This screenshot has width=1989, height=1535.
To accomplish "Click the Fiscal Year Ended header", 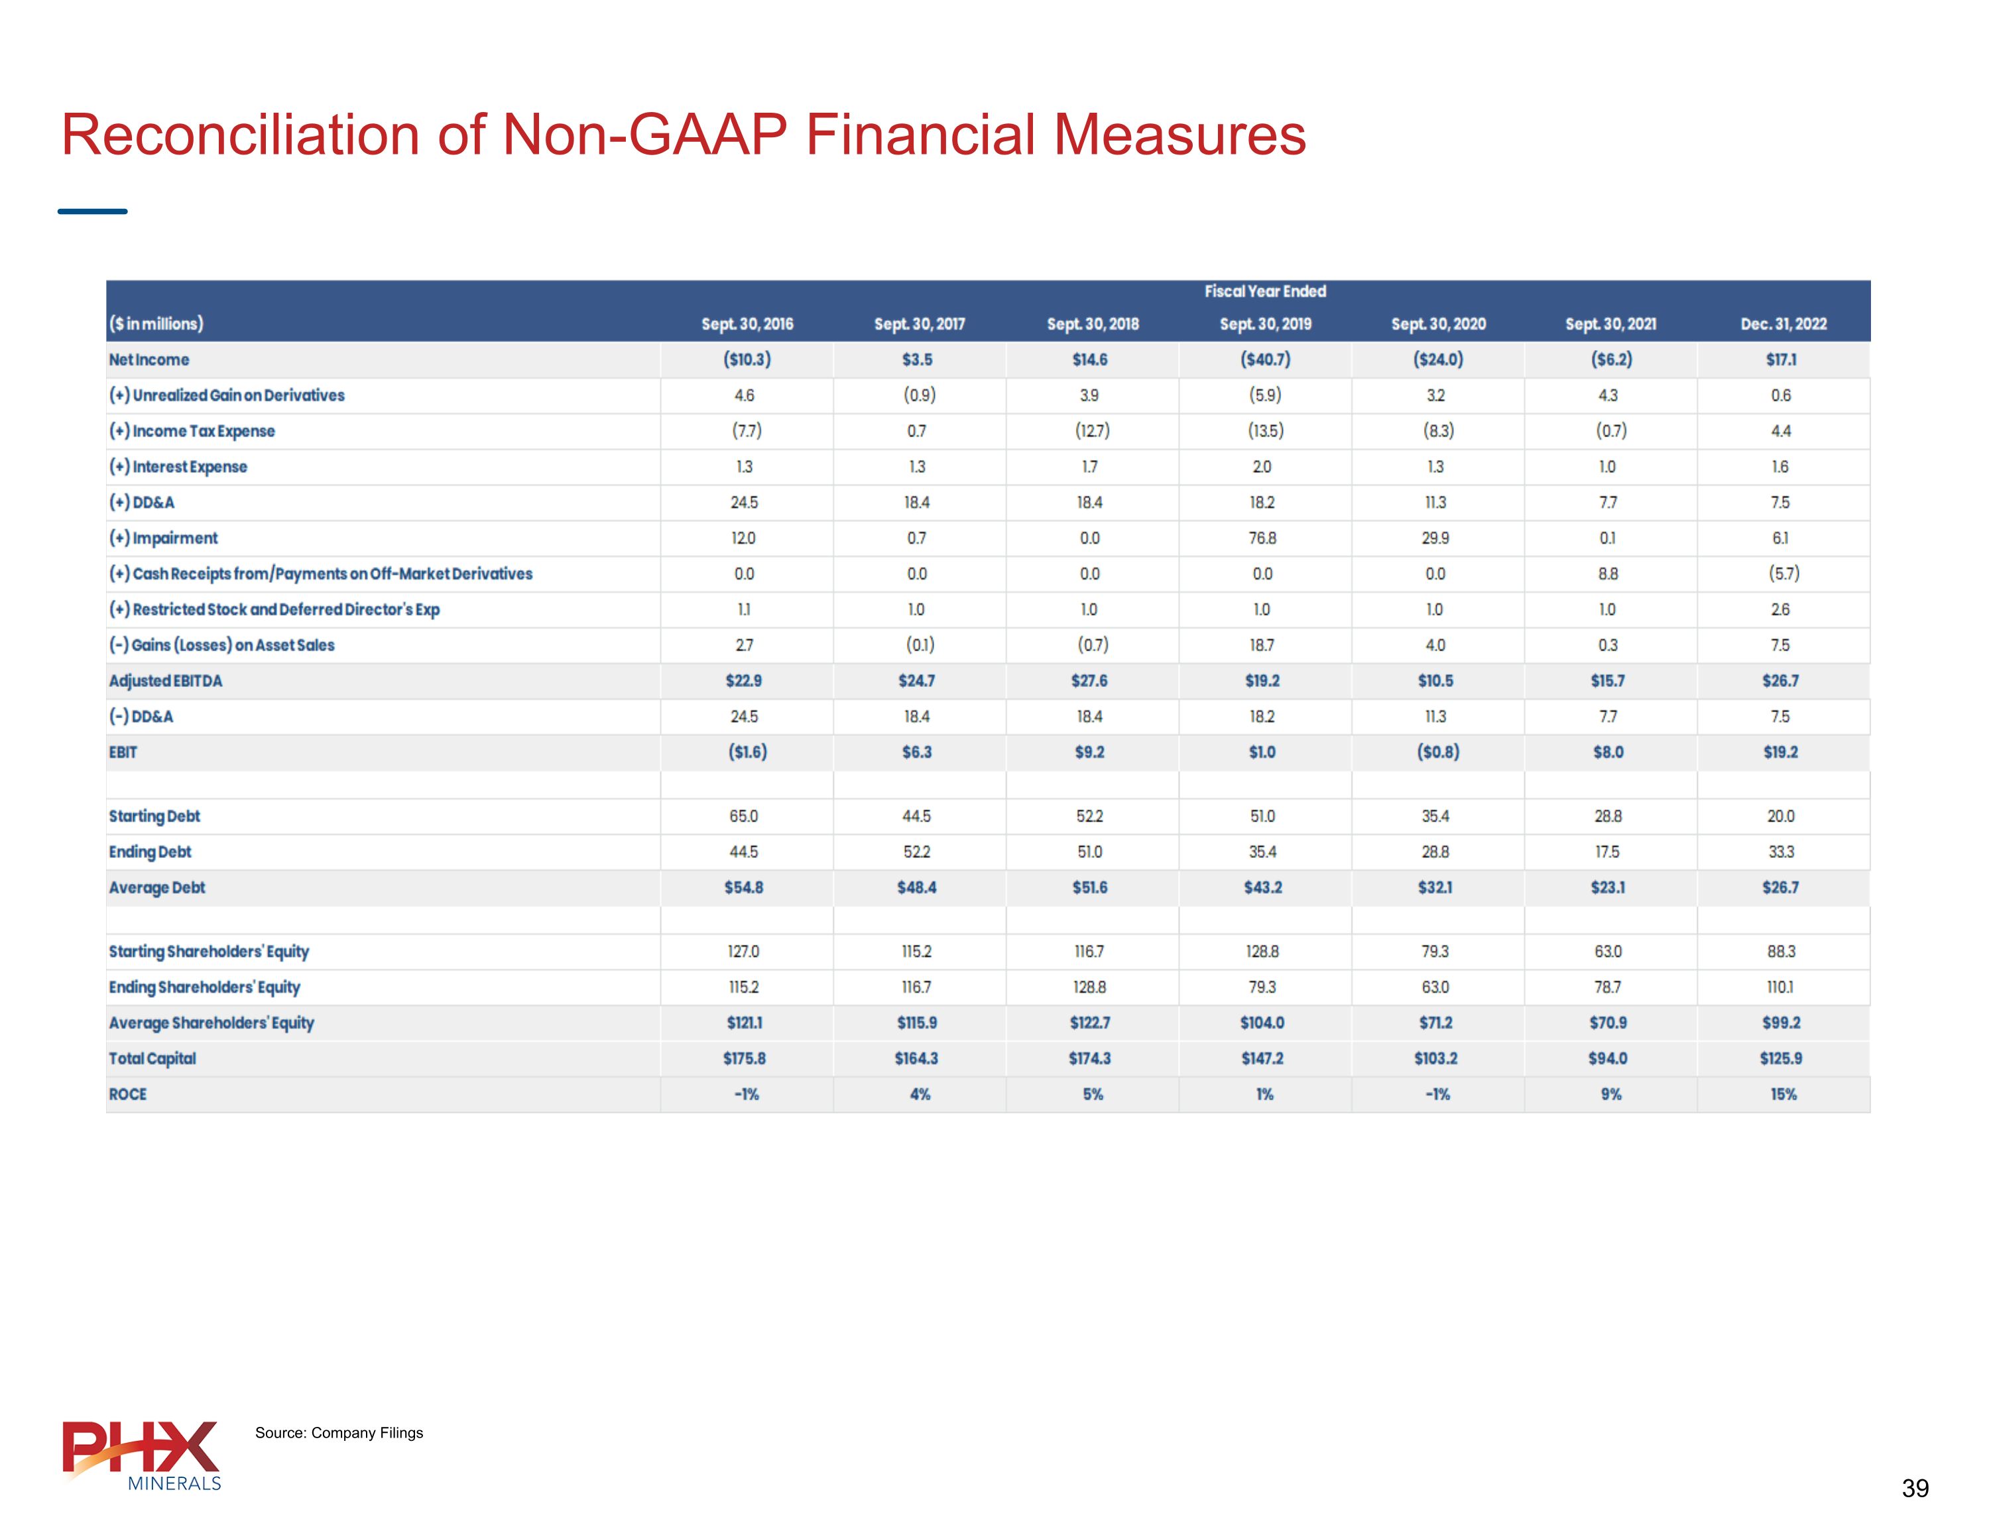I will (x=1265, y=292).
